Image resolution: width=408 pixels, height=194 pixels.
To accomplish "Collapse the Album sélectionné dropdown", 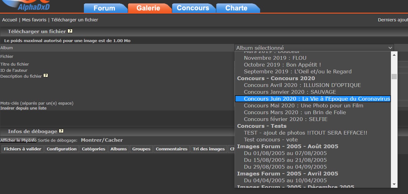I will (314, 48).
